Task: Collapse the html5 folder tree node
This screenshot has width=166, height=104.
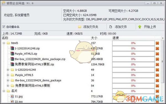Action: point(4,43)
